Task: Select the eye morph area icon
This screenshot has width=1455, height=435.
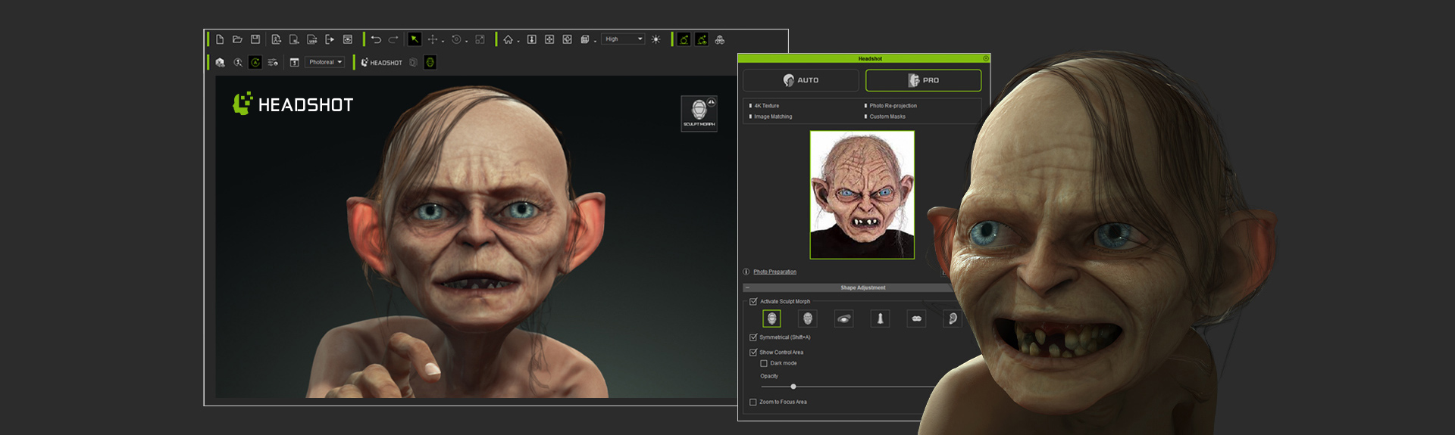Action: 843,318
